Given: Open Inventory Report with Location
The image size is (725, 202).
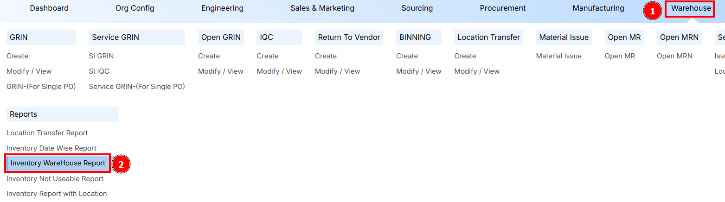Looking at the screenshot, I should point(57,194).
